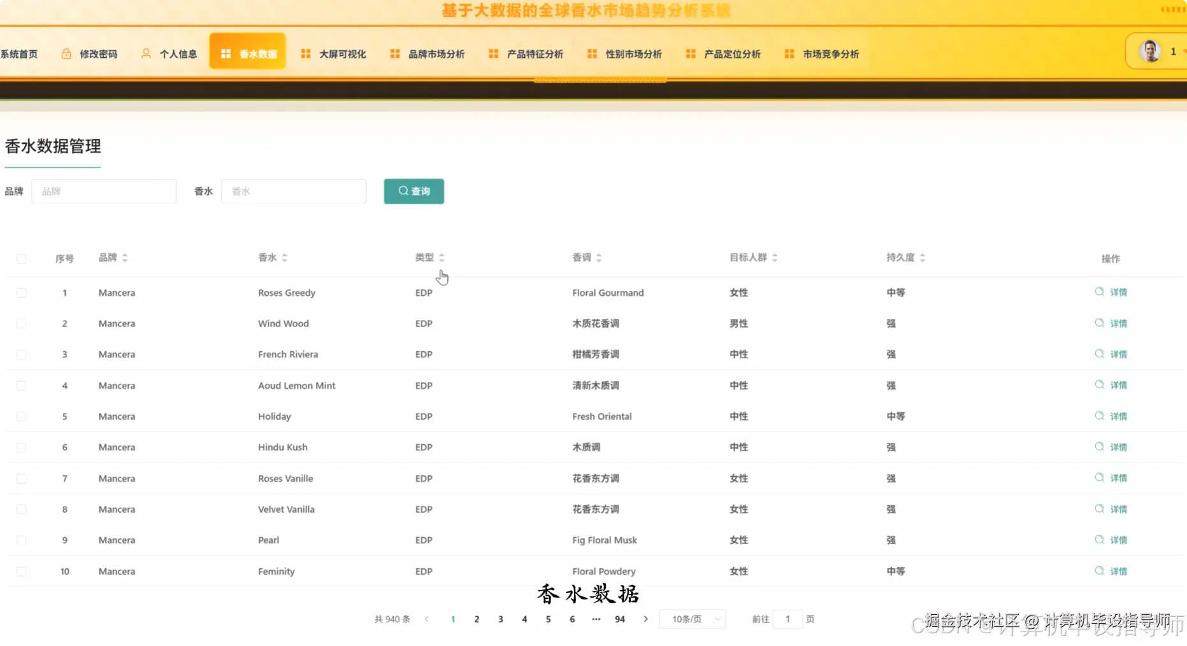1187x646 pixels.
Task: Select the checkbox beside Velvet Vanilla
Action: tap(22, 509)
